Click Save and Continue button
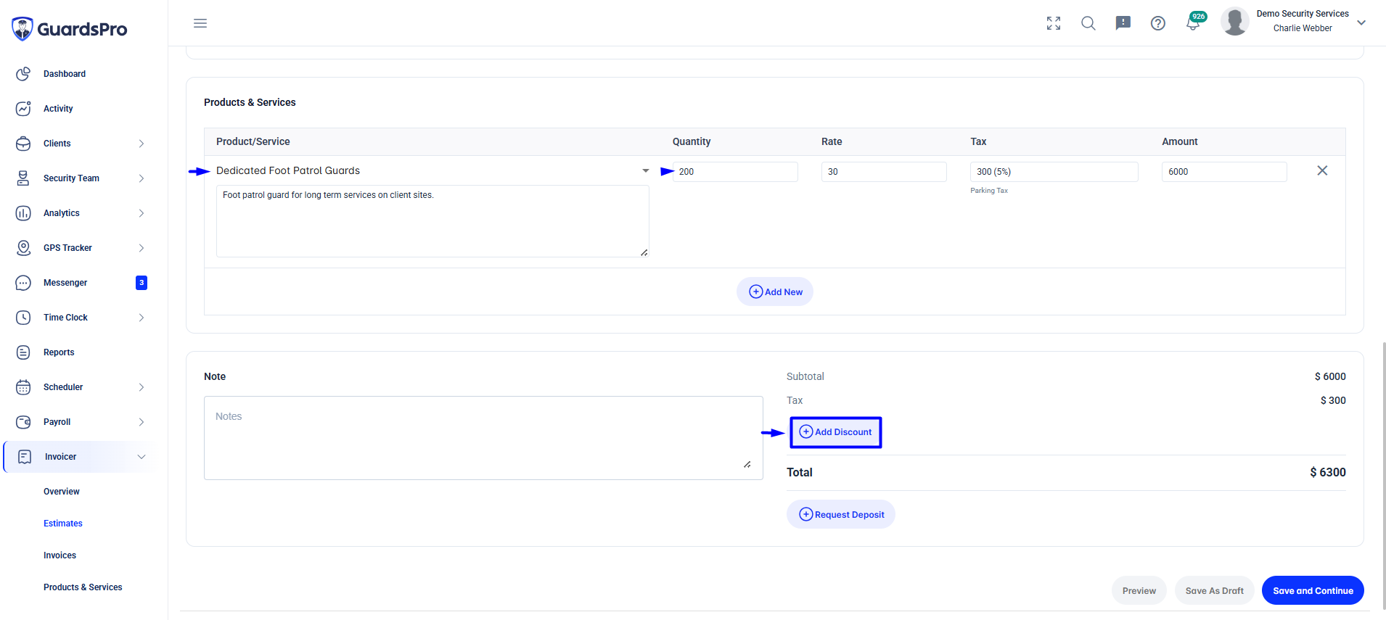 click(1313, 590)
